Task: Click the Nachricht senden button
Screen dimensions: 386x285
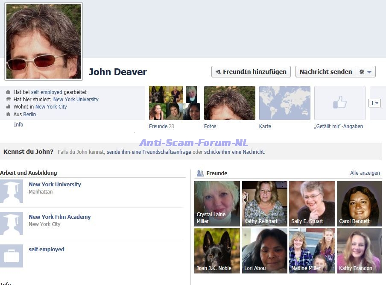Action: [x=325, y=72]
